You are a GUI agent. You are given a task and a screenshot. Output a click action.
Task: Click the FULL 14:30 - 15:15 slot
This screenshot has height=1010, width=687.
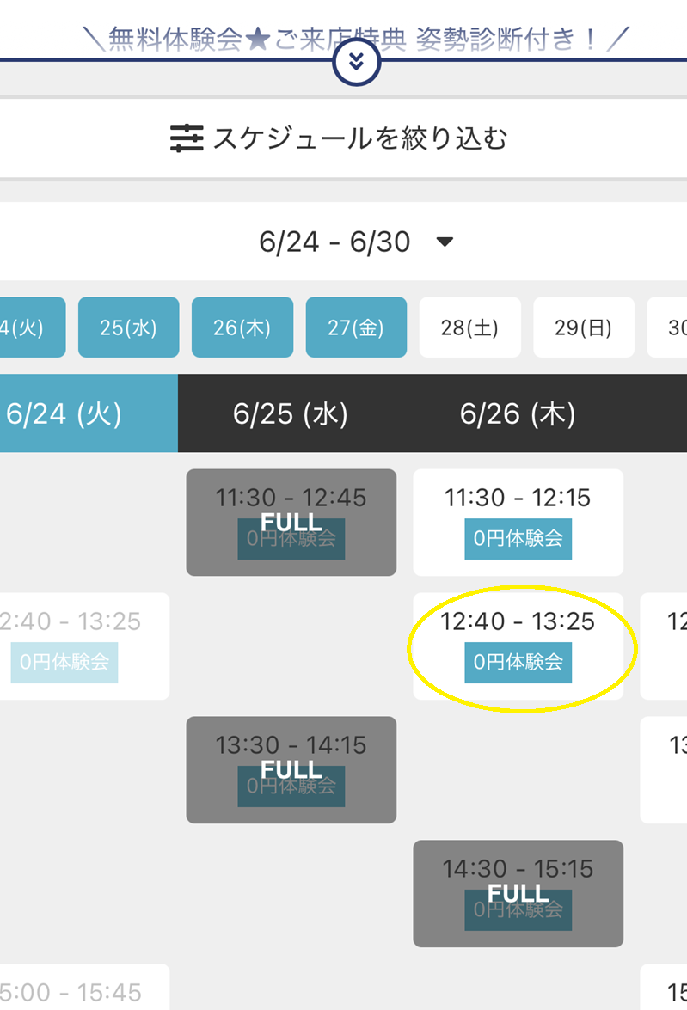pyautogui.click(x=518, y=893)
